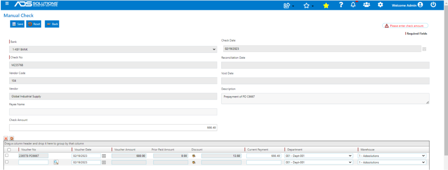Click the voucher amount 680.00 cell
Image resolution: width=448 pixels, height=170 pixels.
(129, 156)
